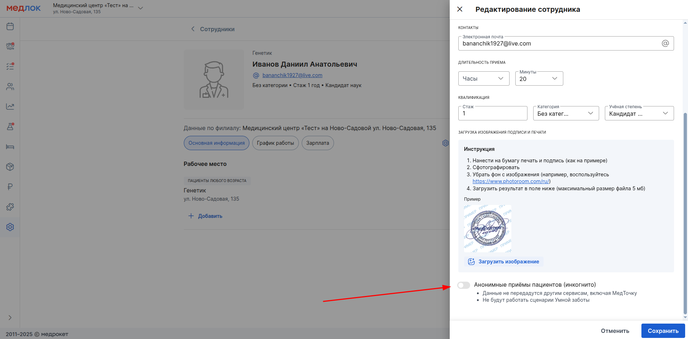
Task: Expand the Часы duration dropdown
Action: (483, 78)
